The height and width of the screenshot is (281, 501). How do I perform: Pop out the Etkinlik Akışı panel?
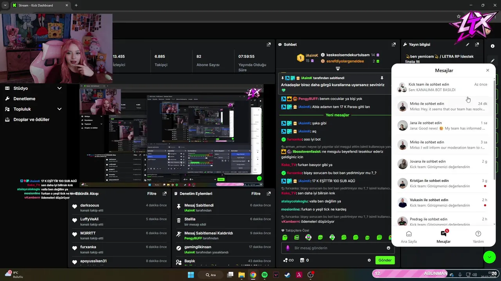[x=164, y=194]
